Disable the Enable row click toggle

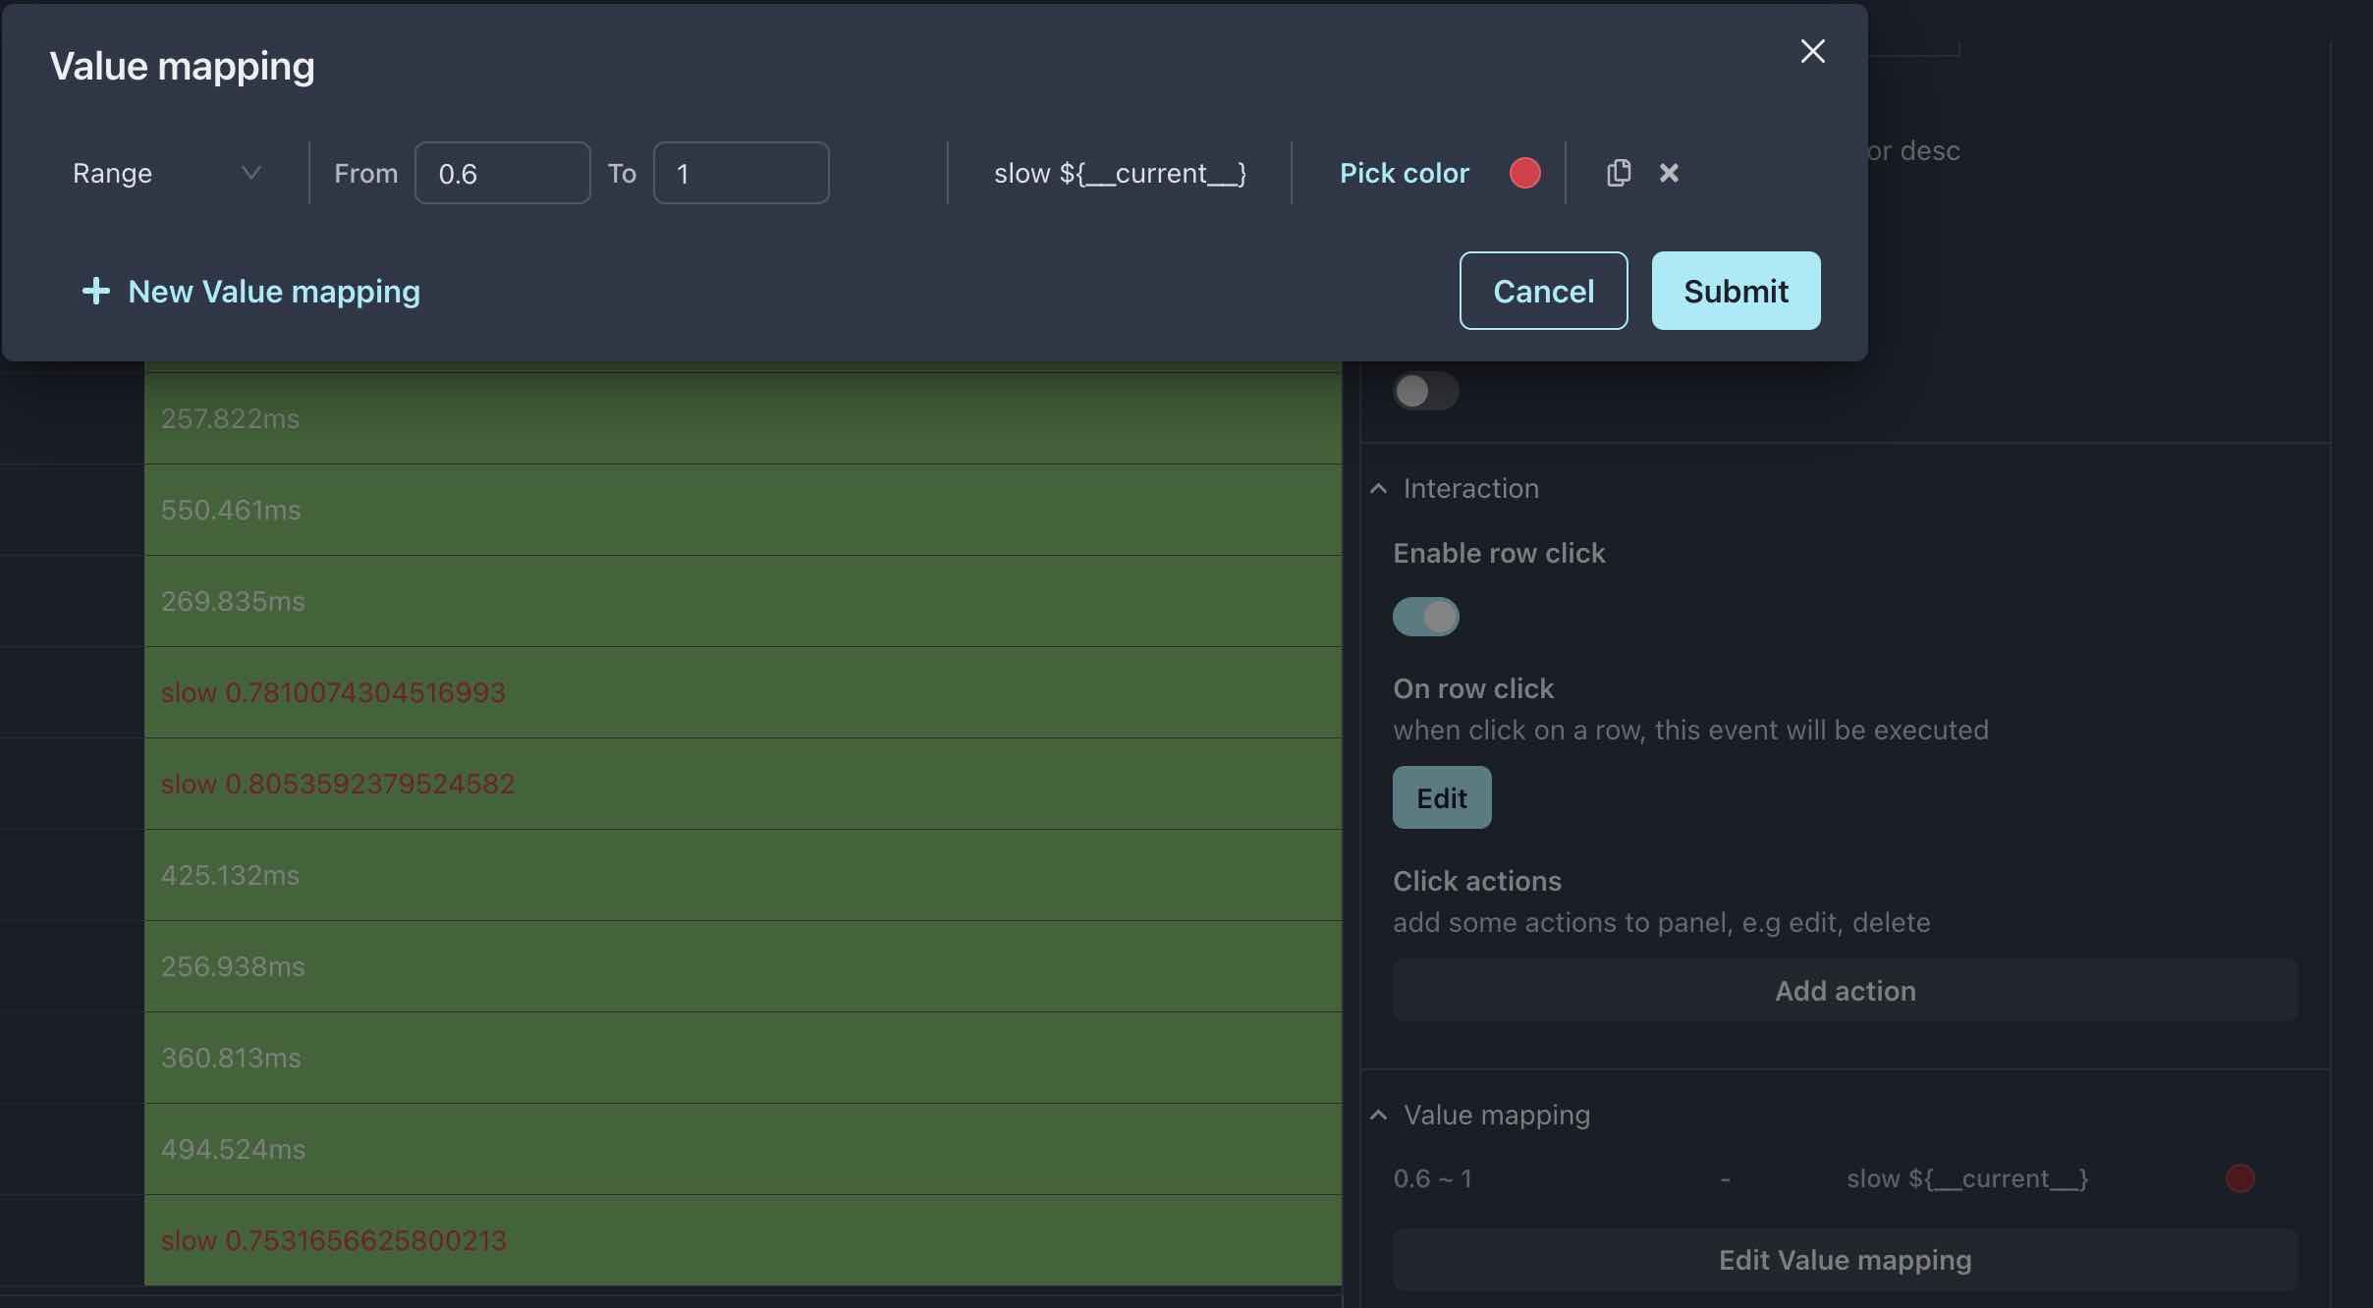(x=1425, y=617)
